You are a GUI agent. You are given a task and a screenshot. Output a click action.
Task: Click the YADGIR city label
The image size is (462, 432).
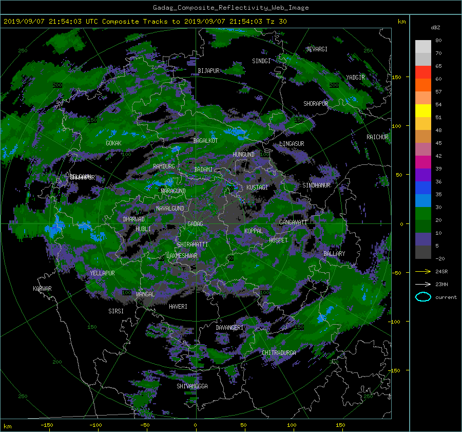pyautogui.click(x=355, y=78)
